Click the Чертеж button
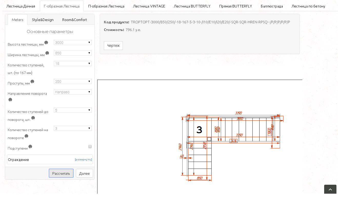This screenshot has height=197, width=338. [x=113, y=46]
